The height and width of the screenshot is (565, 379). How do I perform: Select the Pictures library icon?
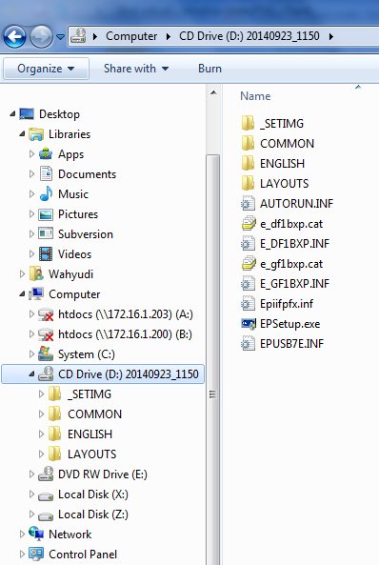click(x=46, y=214)
